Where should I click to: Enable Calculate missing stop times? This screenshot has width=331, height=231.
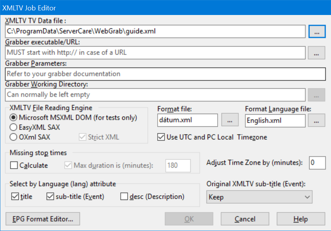pyautogui.click(x=14, y=165)
